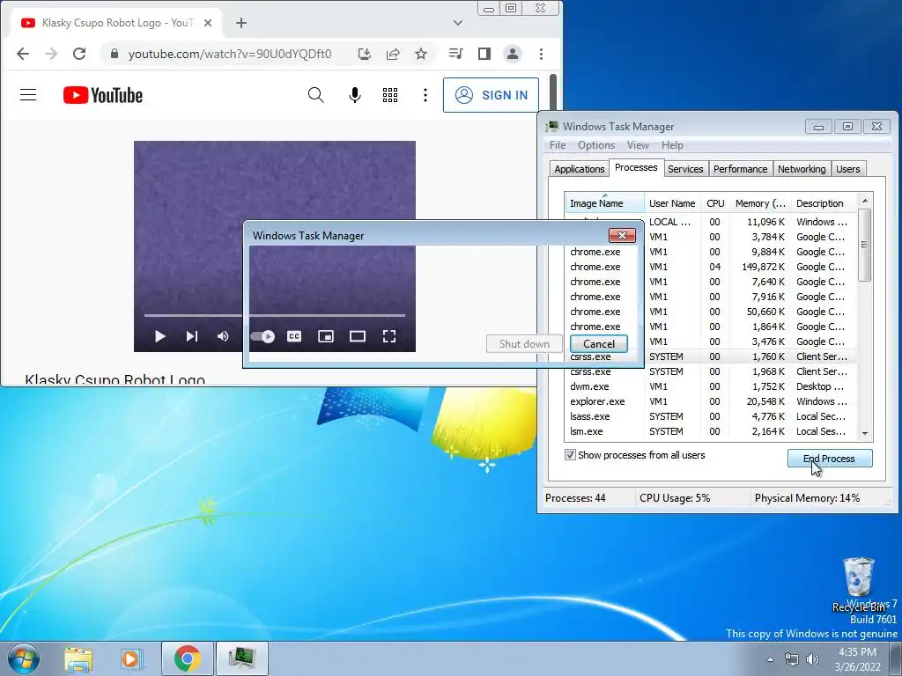The height and width of the screenshot is (676, 902).
Task: Click the process list scroll-up arrow
Action: click(865, 200)
